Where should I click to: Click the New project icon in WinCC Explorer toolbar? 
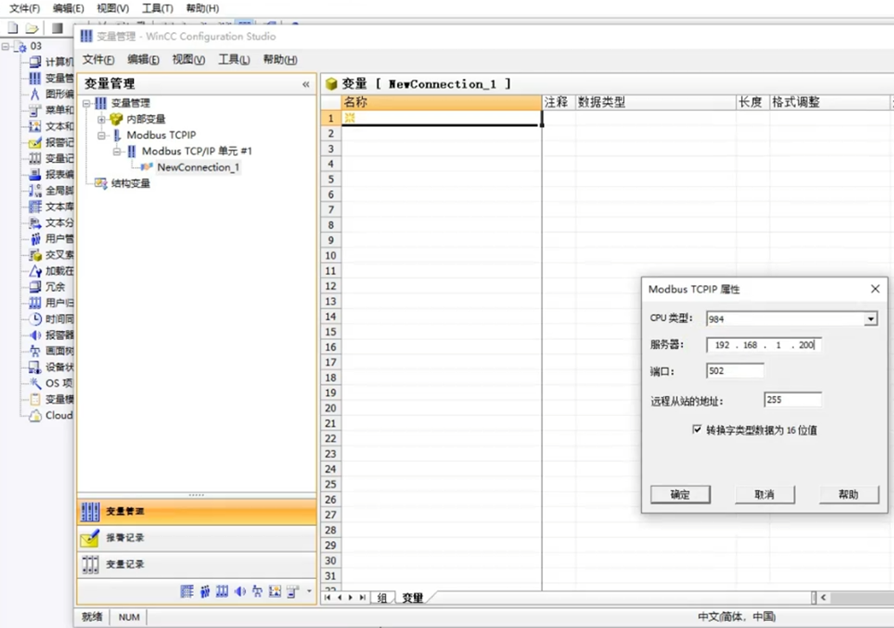[13, 28]
